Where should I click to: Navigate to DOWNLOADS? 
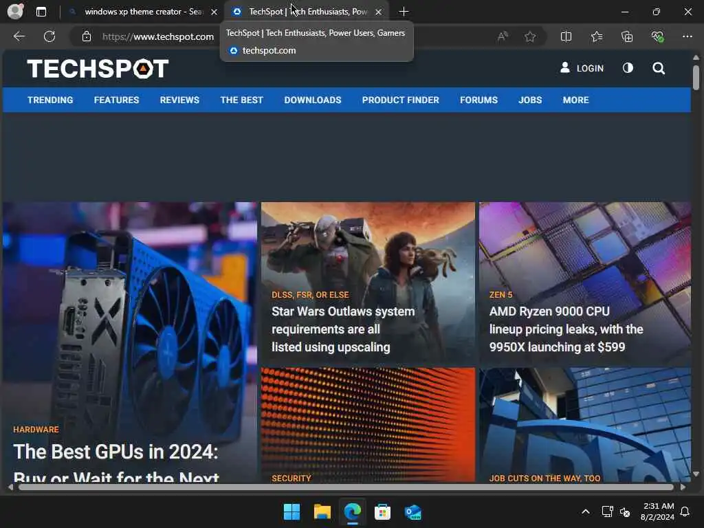(313, 100)
